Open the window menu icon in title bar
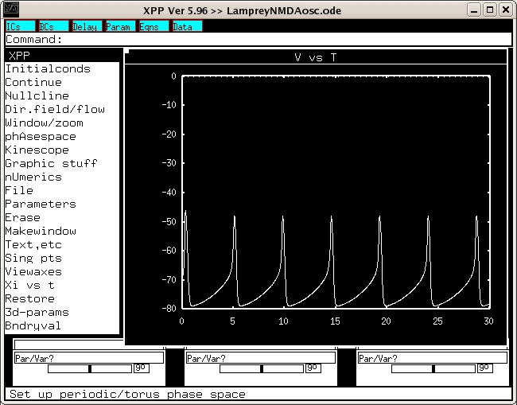Image resolution: width=517 pixels, height=405 pixels. (10, 10)
